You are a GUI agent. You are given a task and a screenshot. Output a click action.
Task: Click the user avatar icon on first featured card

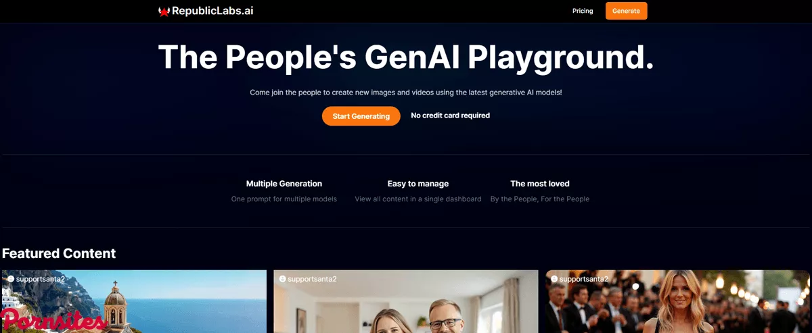[11, 278]
